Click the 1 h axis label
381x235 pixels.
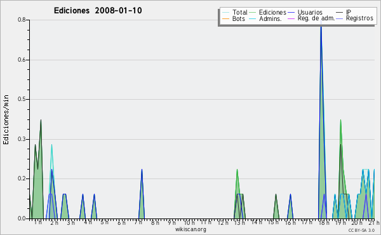pos(37,222)
